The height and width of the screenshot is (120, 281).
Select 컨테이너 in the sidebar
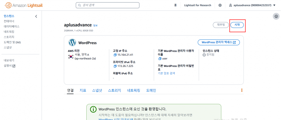(x=9, y=21)
